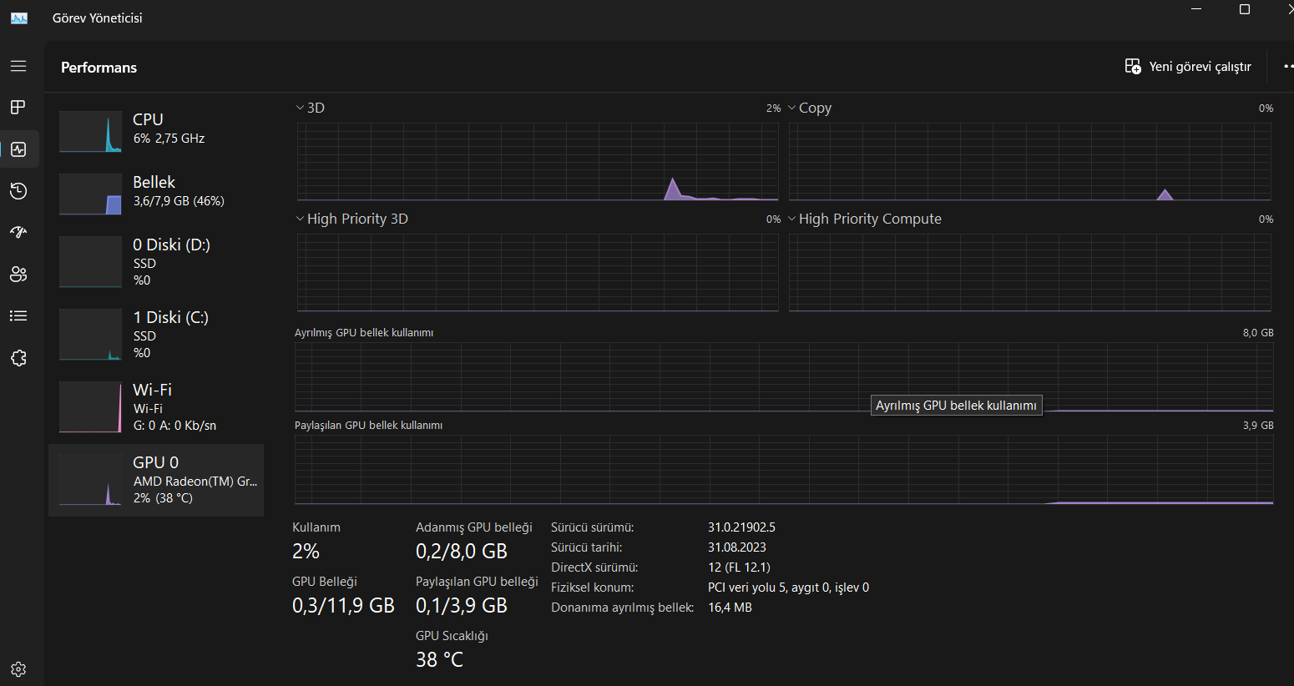Click the PCI veri yolu 5 location value
Image resolution: width=1294 pixels, height=686 pixels.
788,588
